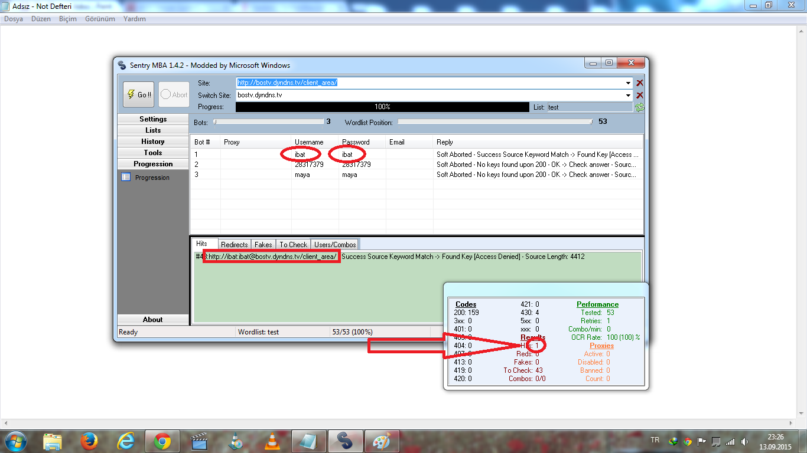Image resolution: width=807 pixels, height=453 pixels.
Task: Open Paint from the taskbar
Action: point(382,441)
